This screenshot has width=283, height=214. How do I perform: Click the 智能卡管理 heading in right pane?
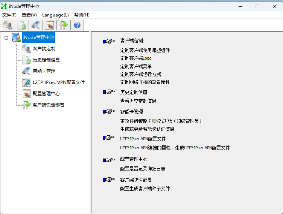[x=131, y=112]
